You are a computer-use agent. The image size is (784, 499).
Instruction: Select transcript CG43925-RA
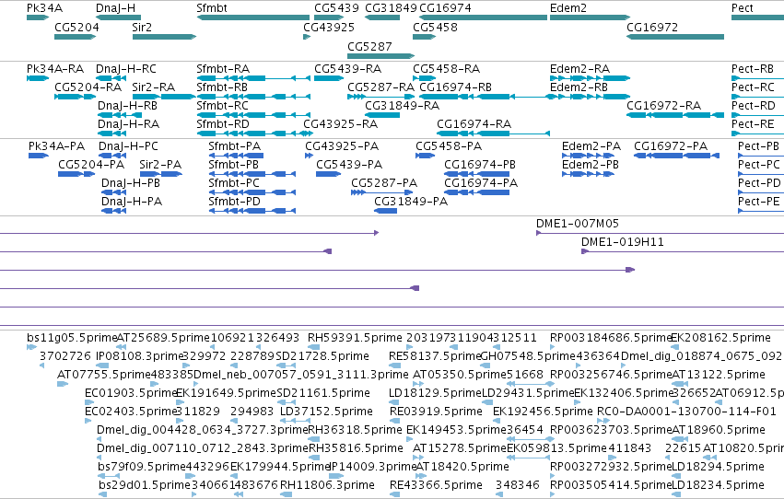tap(307, 133)
